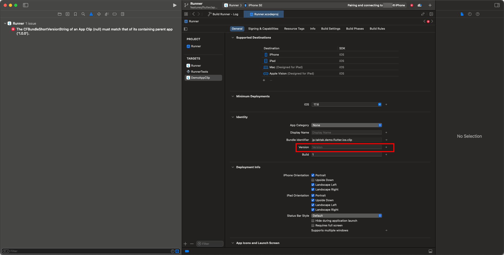Add a destination with the plus button
Screen dimensions: 504x255
[x=264, y=80]
